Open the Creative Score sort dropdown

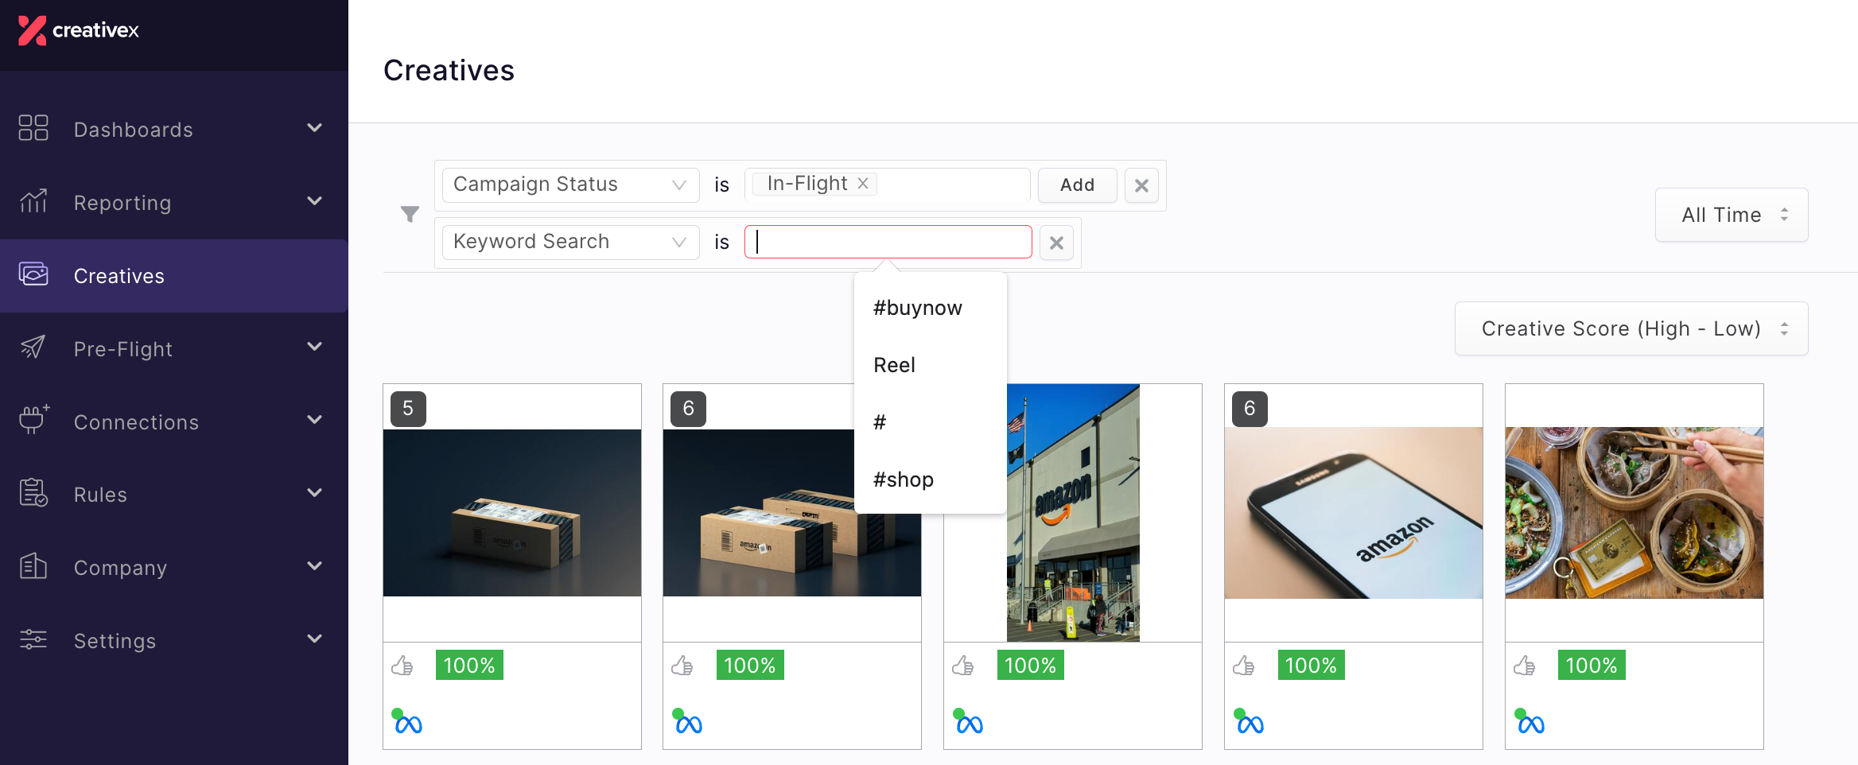tap(1631, 328)
